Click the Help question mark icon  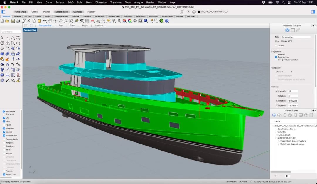pos(167,21)
